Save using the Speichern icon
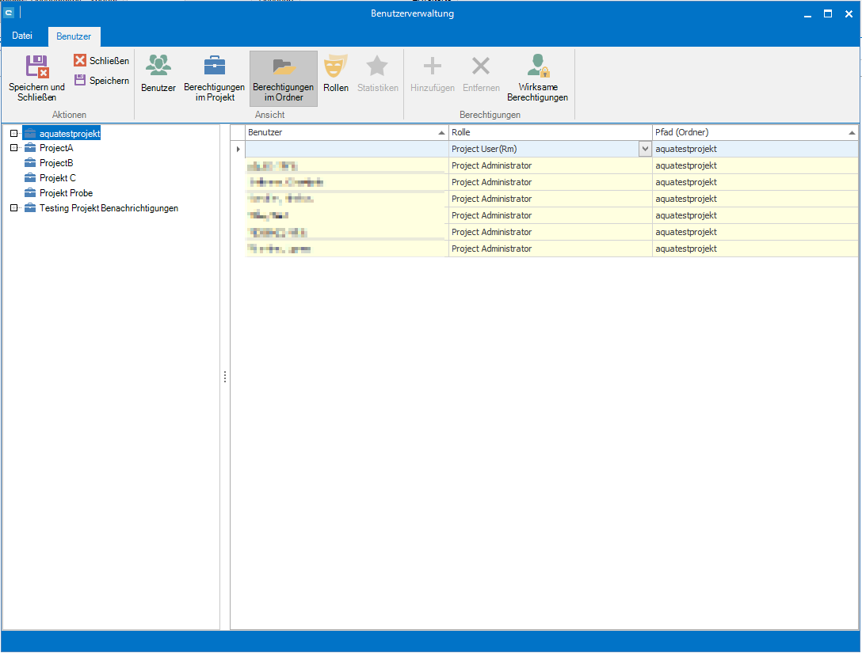862x653 pixels. [80, 80]
